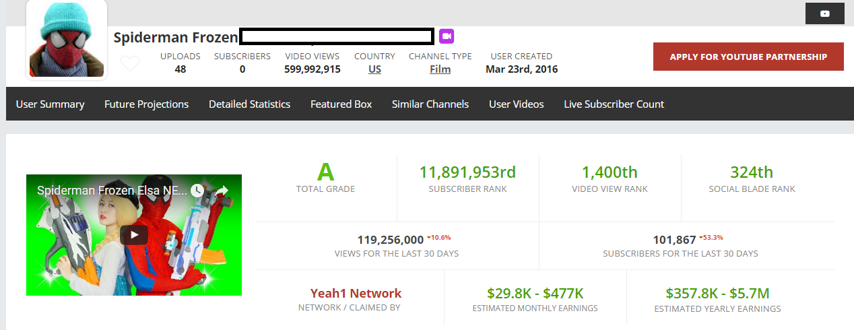Play the Spiderman Frozen Elsa video
The image size is (854, 330).
(x=134, y=234)
